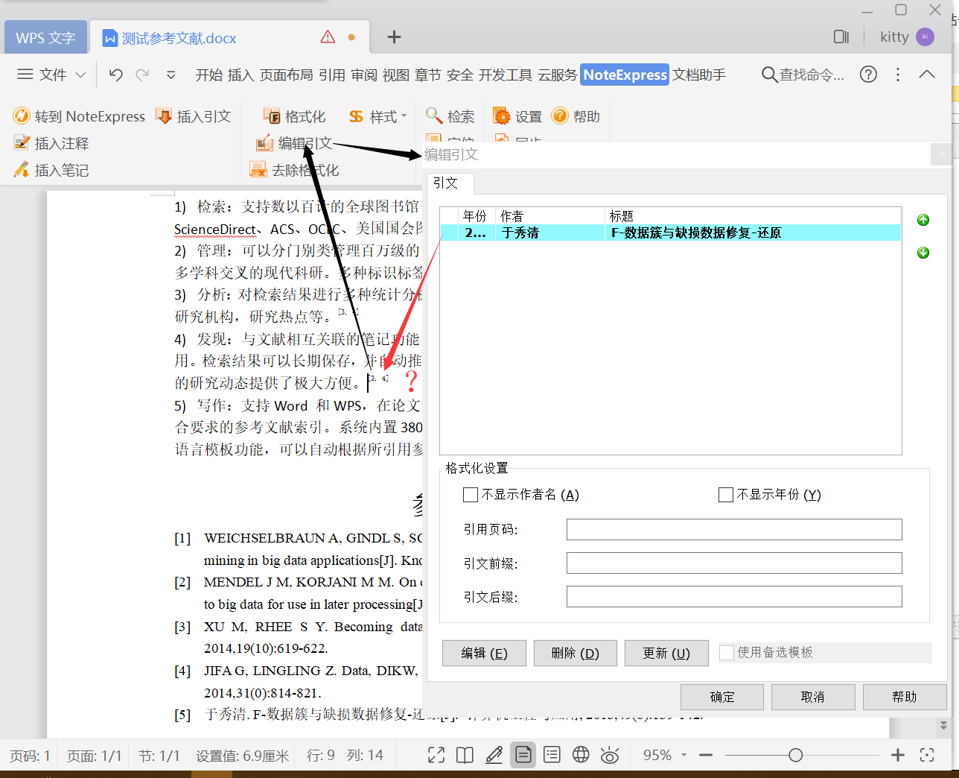Click the 引用页码 input field
The width and height of the screenshot is (959, 778).
(x=734, y=529)
